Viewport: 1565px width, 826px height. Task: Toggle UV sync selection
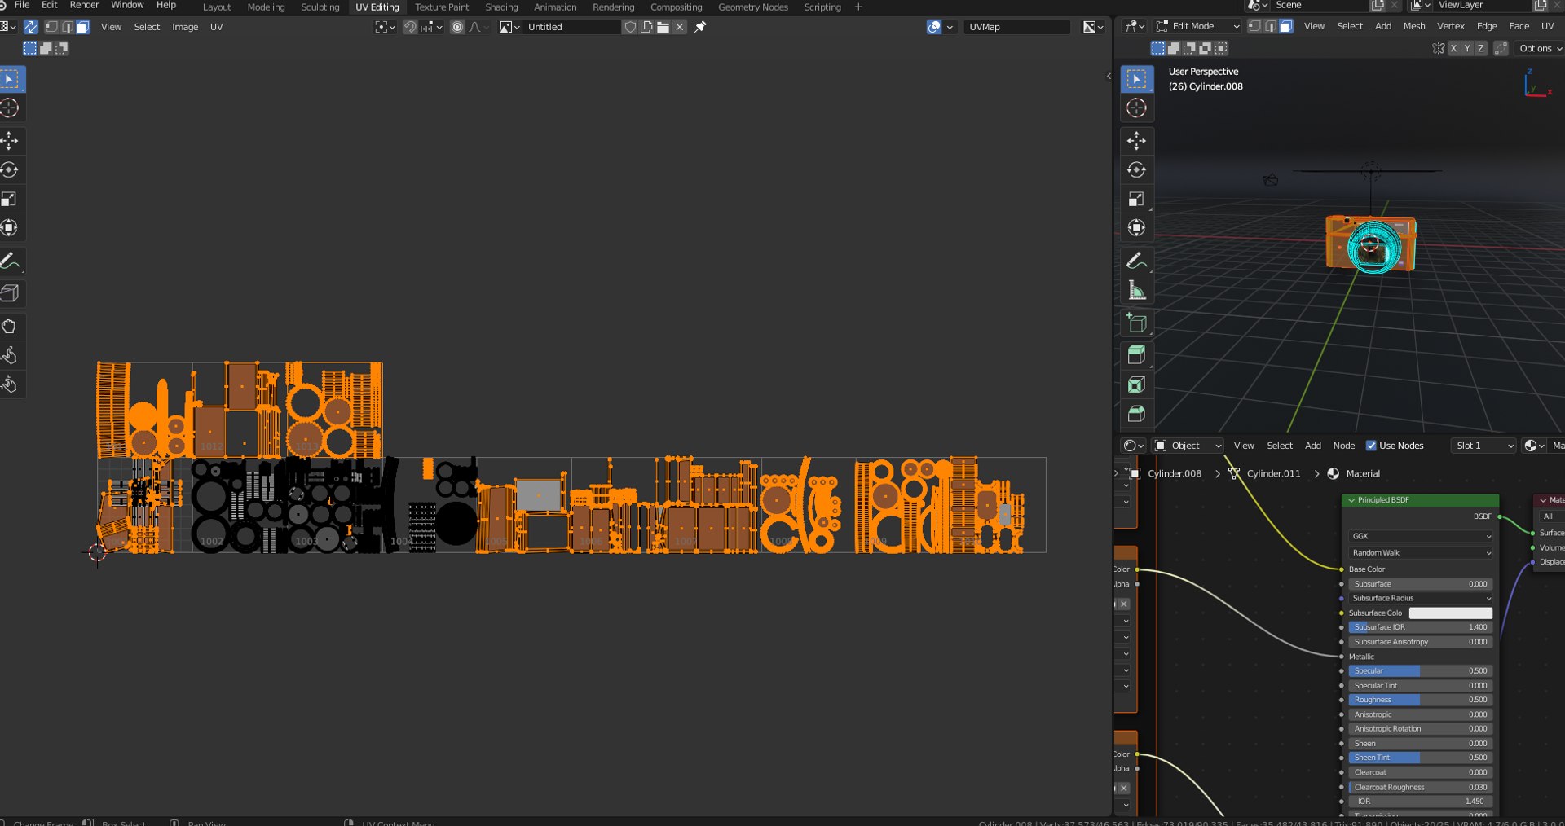pos(31,27)
